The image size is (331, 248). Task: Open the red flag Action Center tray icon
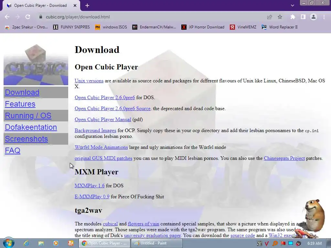[283, 243]
